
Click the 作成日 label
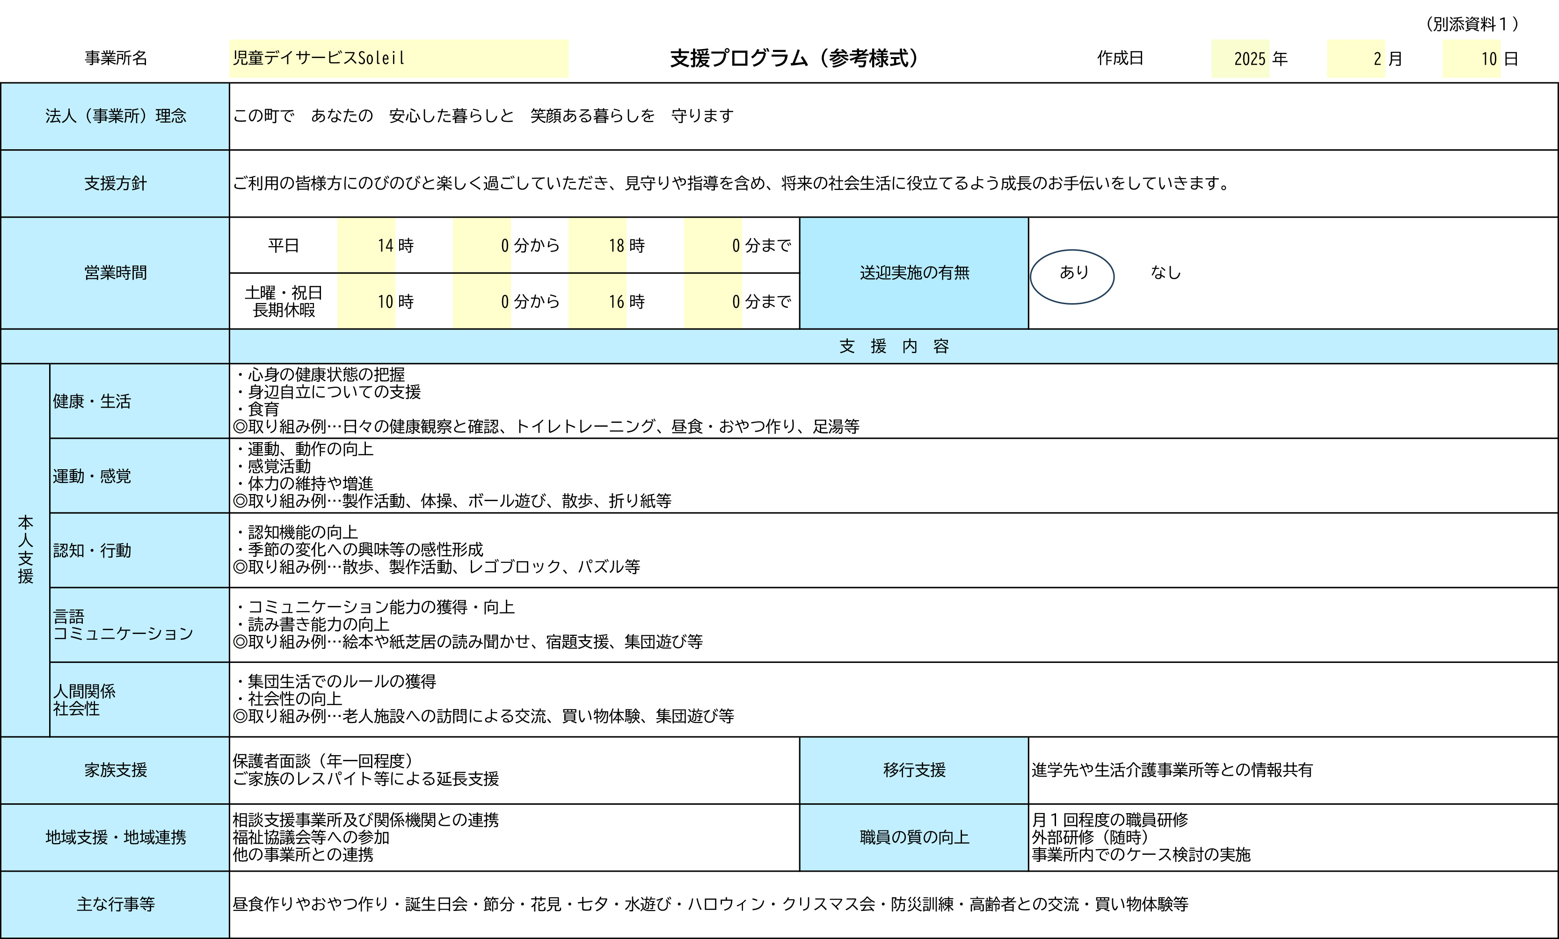point(1120,58)
